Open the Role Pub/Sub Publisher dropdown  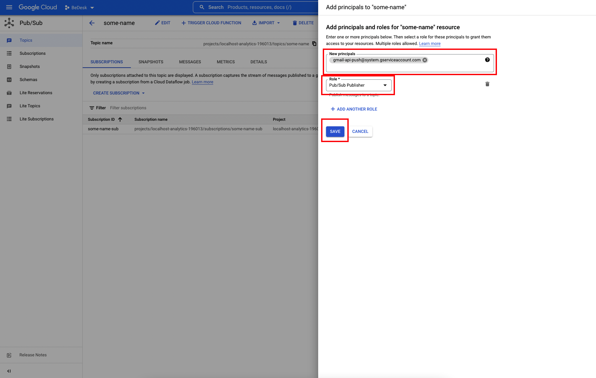point(359,85)
